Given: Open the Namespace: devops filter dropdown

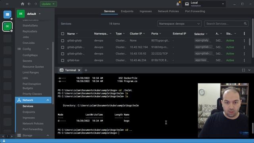Looking at the screenshot, I should coord(179,24).
